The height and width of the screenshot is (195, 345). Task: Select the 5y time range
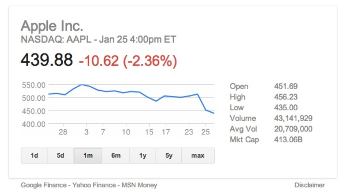coord(169,155)
